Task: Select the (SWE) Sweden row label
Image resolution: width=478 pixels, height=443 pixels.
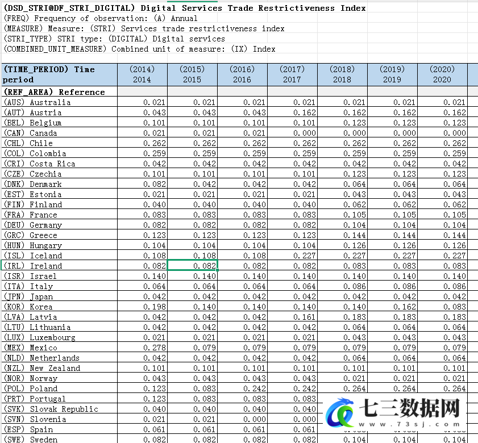Action: click(60, 438)
